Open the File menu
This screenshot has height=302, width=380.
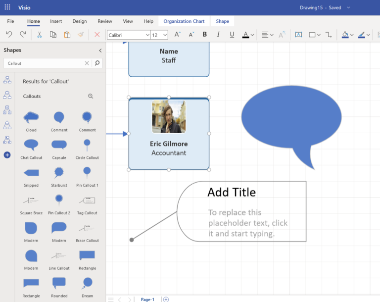click(x=10, y=21)
